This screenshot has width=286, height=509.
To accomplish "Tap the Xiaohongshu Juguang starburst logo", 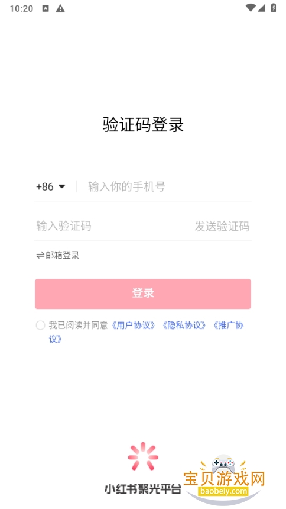I will click(143, 456).
